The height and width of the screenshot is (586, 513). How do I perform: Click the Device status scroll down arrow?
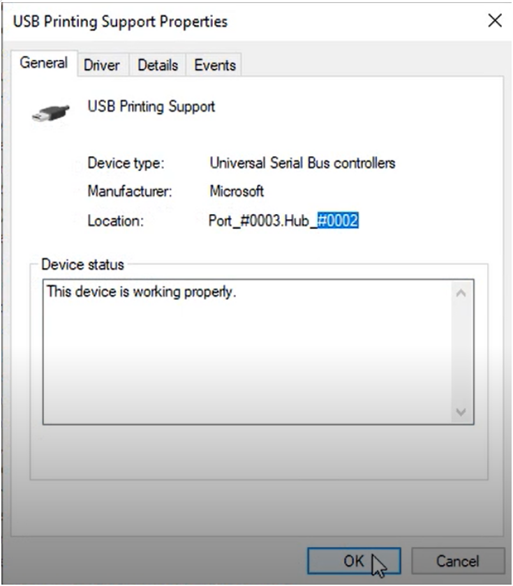coord(461,412)
